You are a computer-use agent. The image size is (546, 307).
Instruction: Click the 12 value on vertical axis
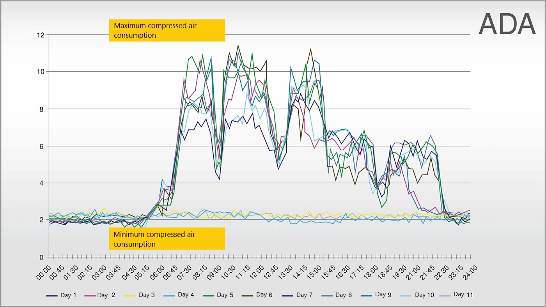pyautogui.click(x=40, y=35)
